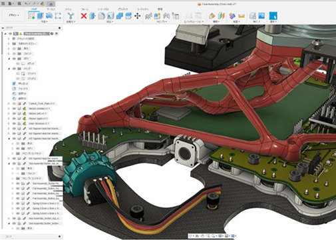Collapse the Browser panel header

(3, 28)
